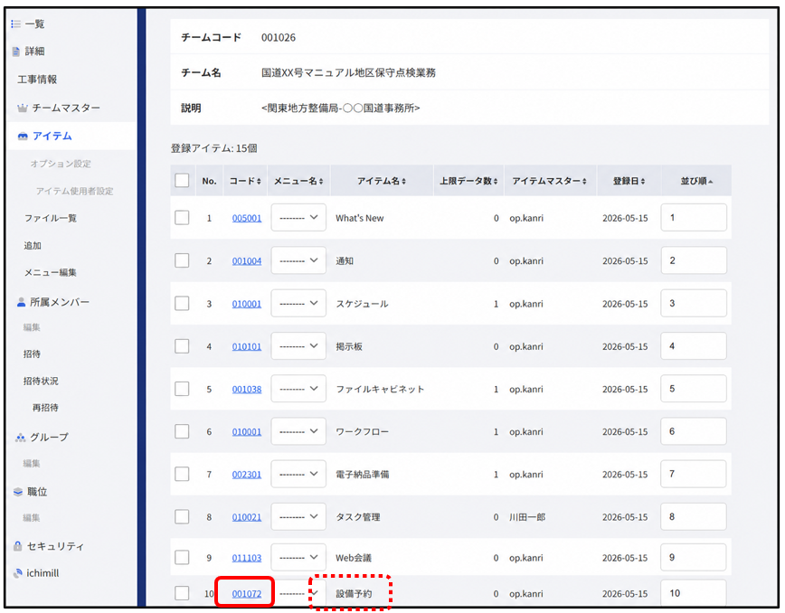Open オプション設定 in the sidebar
Image resolution: width=785 pixels, height=613 pixels.
(61, 164)
